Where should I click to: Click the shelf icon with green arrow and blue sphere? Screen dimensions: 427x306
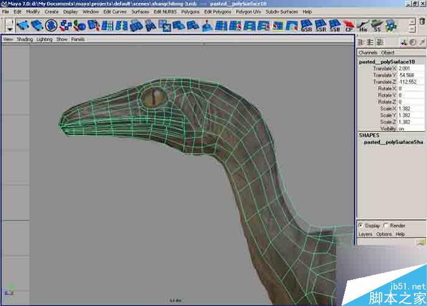click(79, 26)
